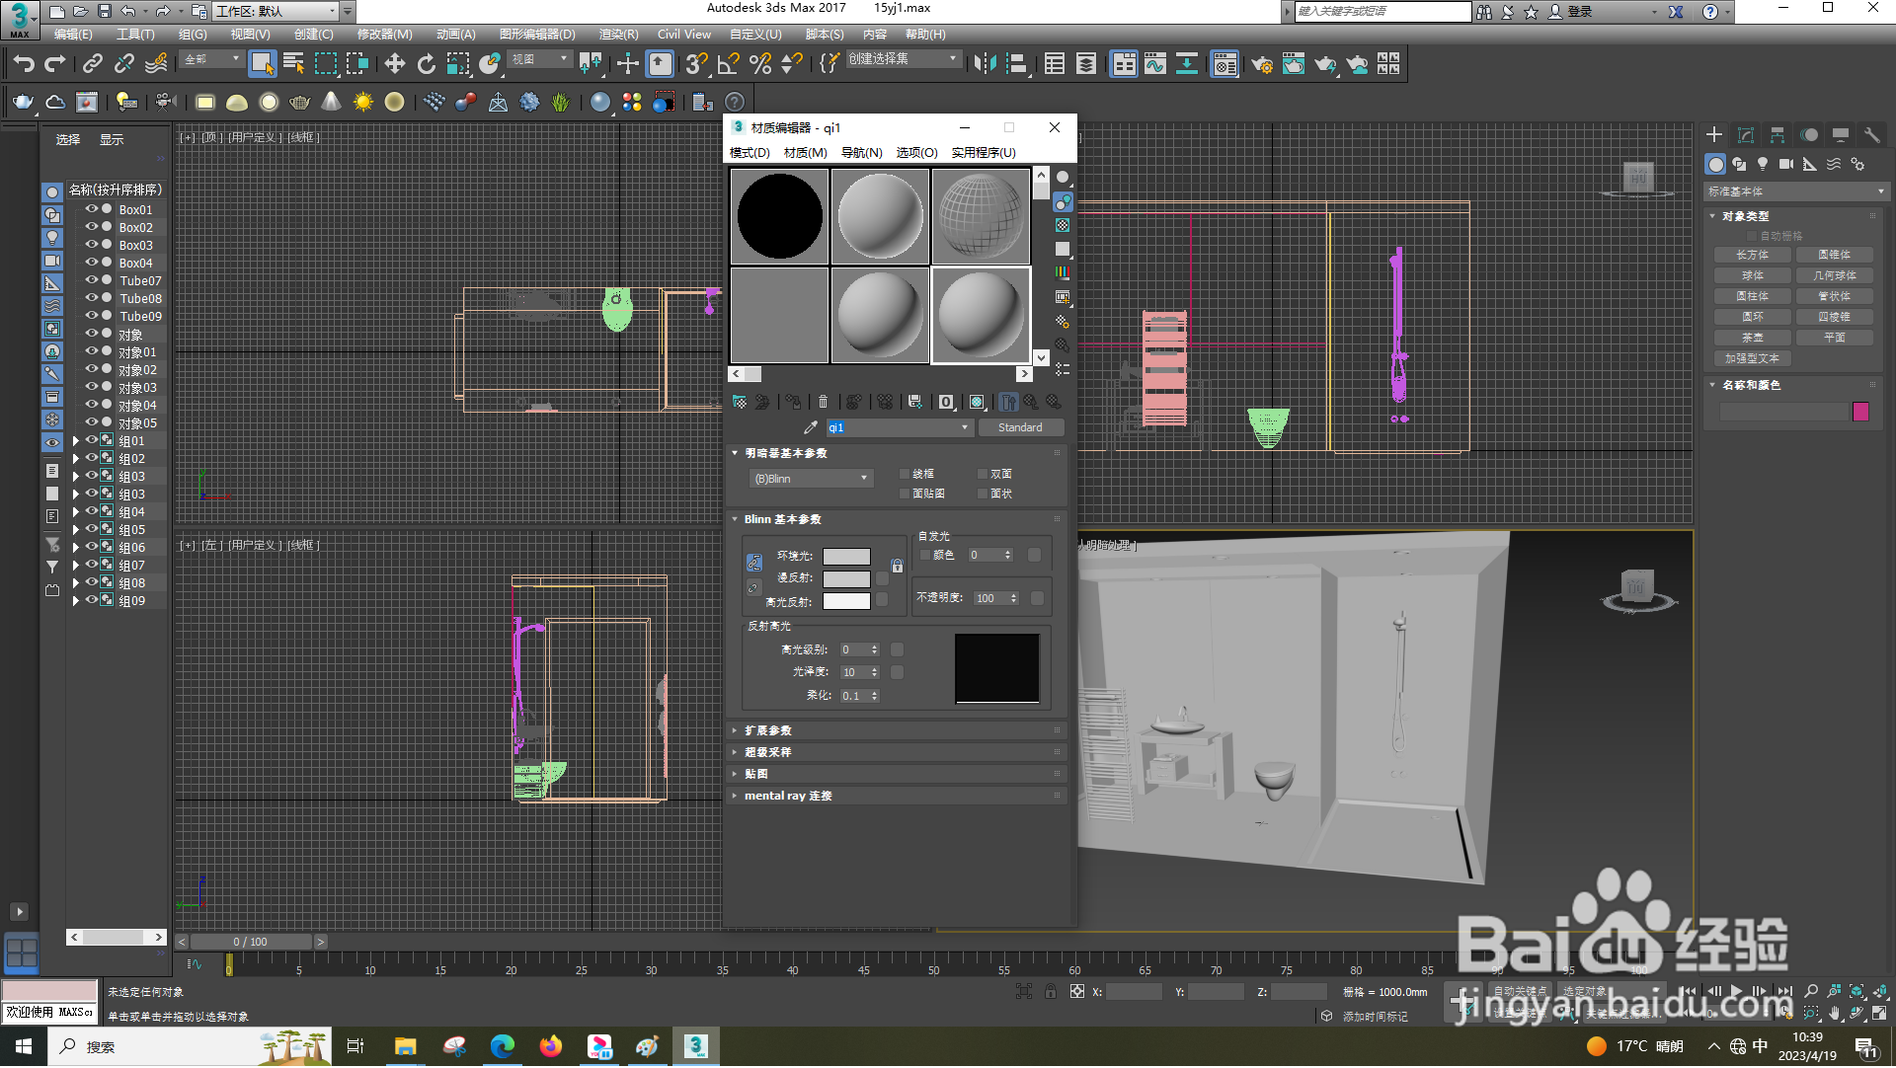The image size is (1896, 1068).
Task: Toggle visibility eye of 对象03
Action: (x=92, y=387)
